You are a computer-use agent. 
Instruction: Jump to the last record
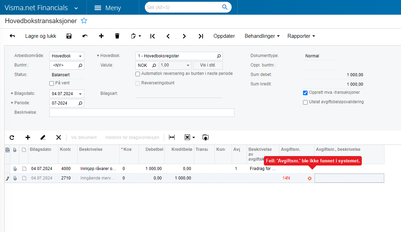(x=201, y=36)
